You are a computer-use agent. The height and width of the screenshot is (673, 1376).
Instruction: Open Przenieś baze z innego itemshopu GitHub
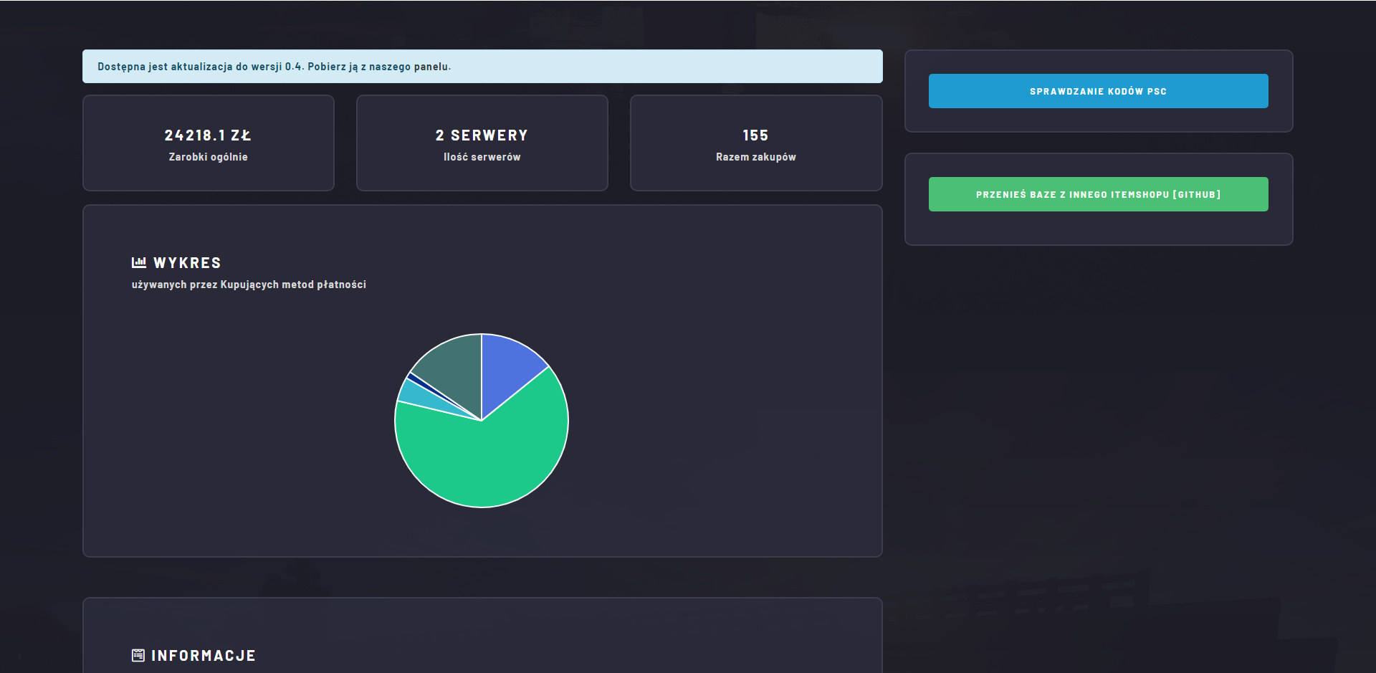click(1098, 194)
